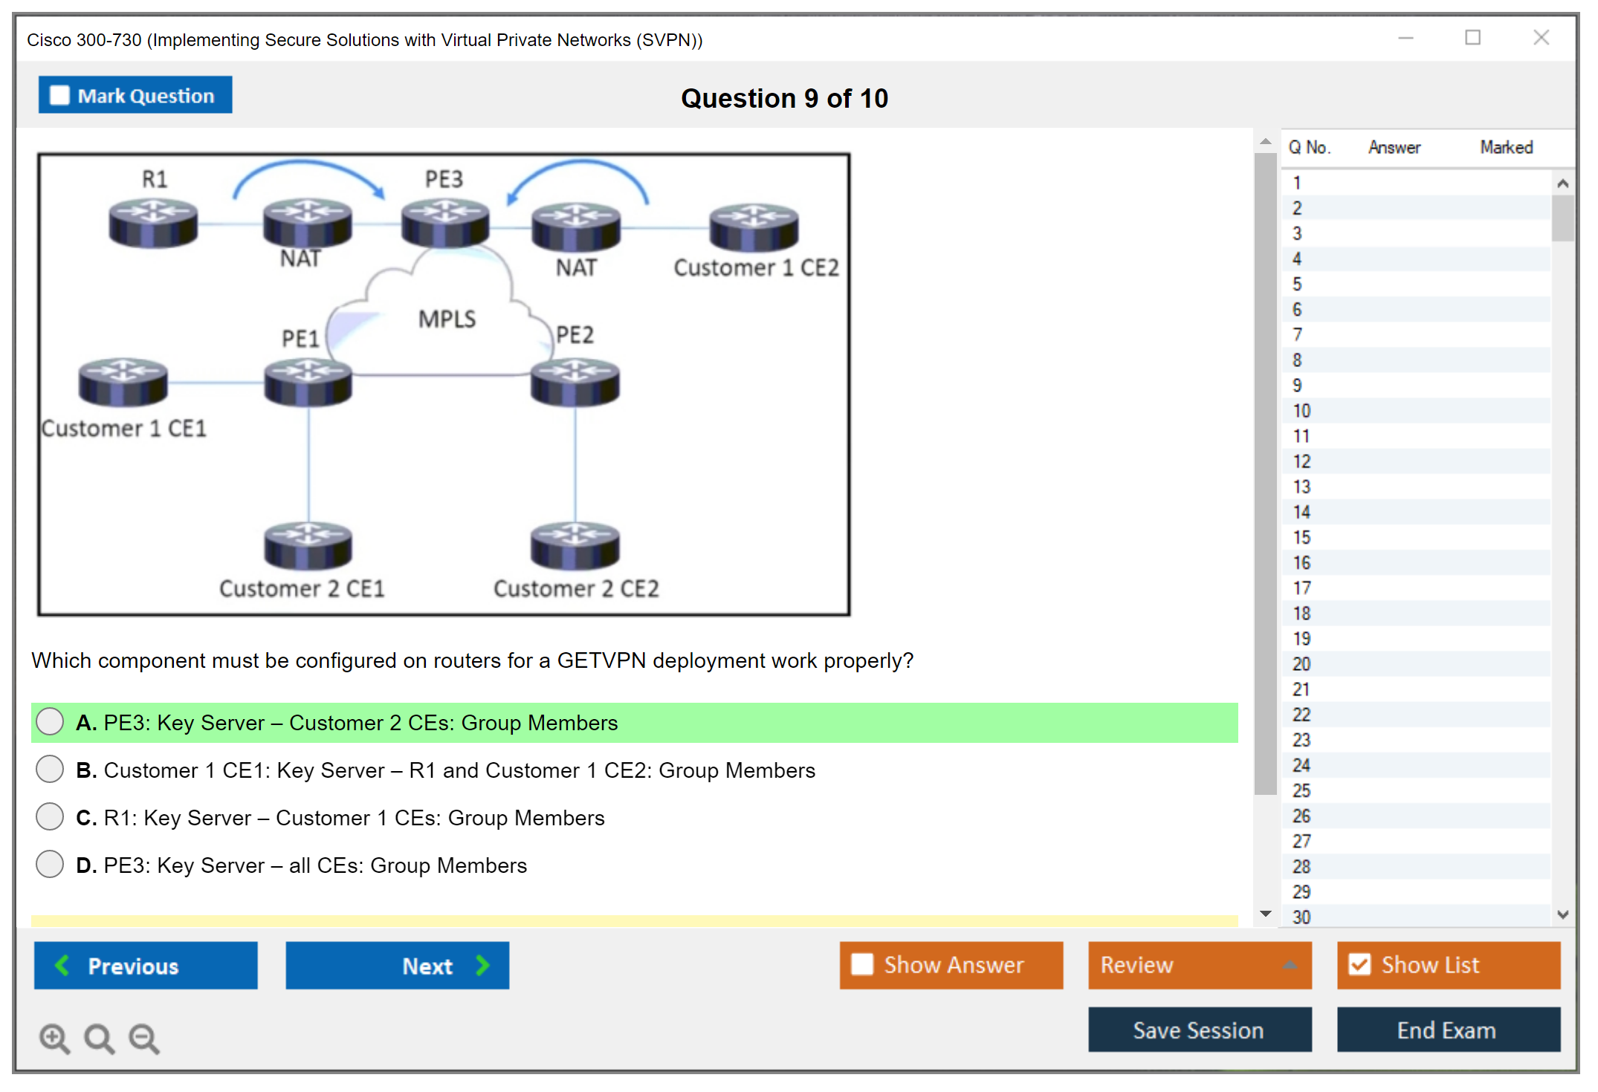Screen dimensions: 1598x1092
Task: Click question pane scroll down arrow
Action: tap(1265, 914)
